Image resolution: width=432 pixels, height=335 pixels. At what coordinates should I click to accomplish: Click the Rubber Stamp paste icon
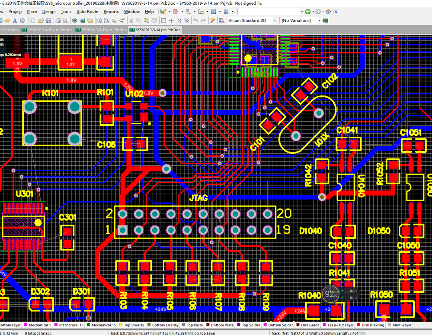point(154,20)
